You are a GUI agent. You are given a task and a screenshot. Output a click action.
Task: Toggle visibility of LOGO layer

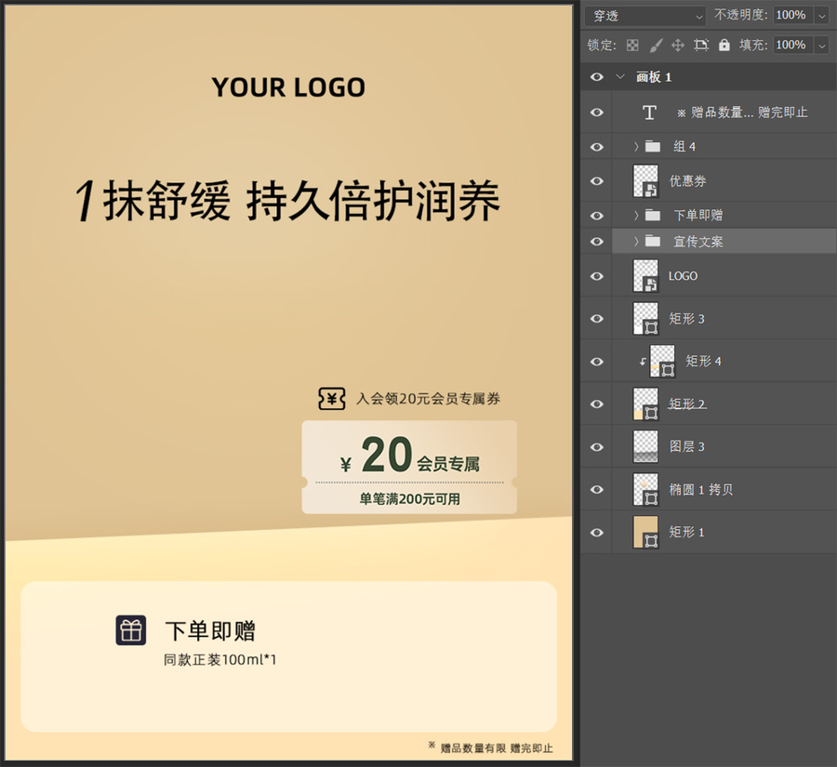597,276
